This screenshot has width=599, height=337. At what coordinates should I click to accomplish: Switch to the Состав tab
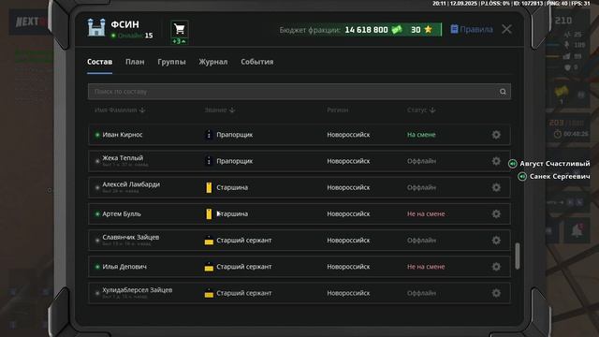pyautogui.click(x=100, y=62)
